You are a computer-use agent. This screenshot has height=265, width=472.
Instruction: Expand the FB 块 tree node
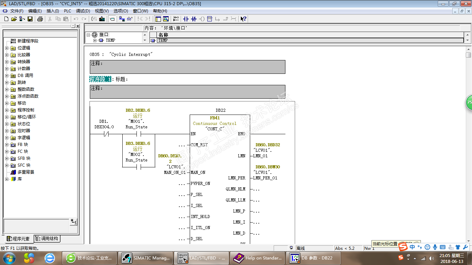click(x=7, y=145)
